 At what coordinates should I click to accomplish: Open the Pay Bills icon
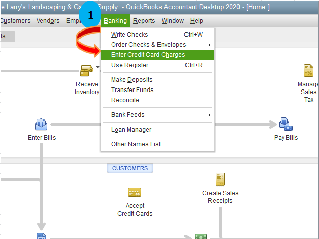click(x=286, y=124)
